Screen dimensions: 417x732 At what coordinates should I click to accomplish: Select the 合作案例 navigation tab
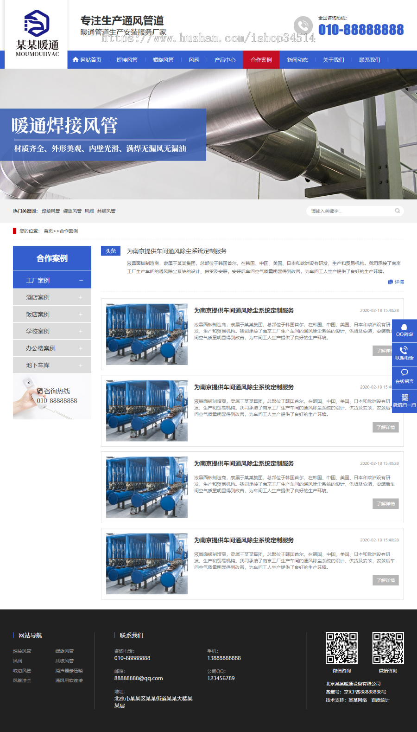261,60
